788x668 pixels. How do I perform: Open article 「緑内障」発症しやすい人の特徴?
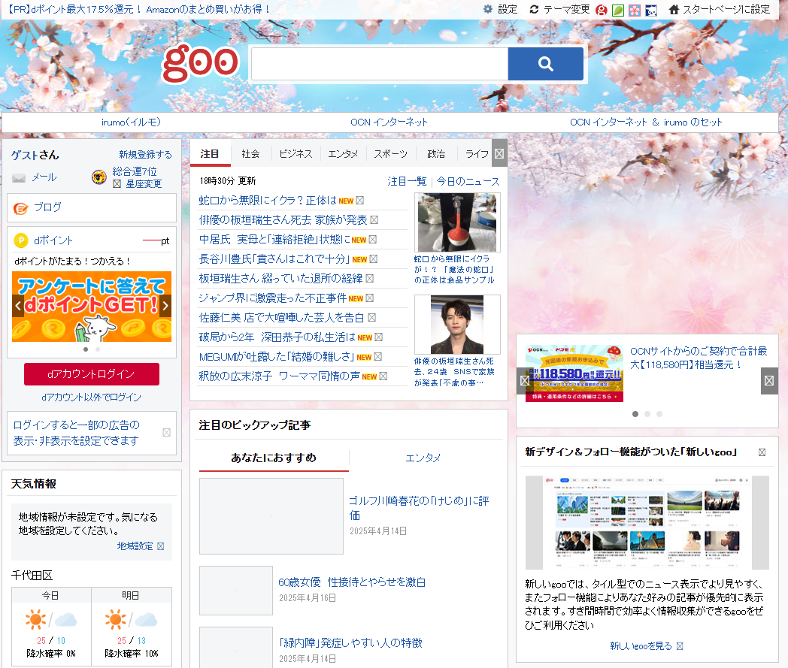(350, 643)
